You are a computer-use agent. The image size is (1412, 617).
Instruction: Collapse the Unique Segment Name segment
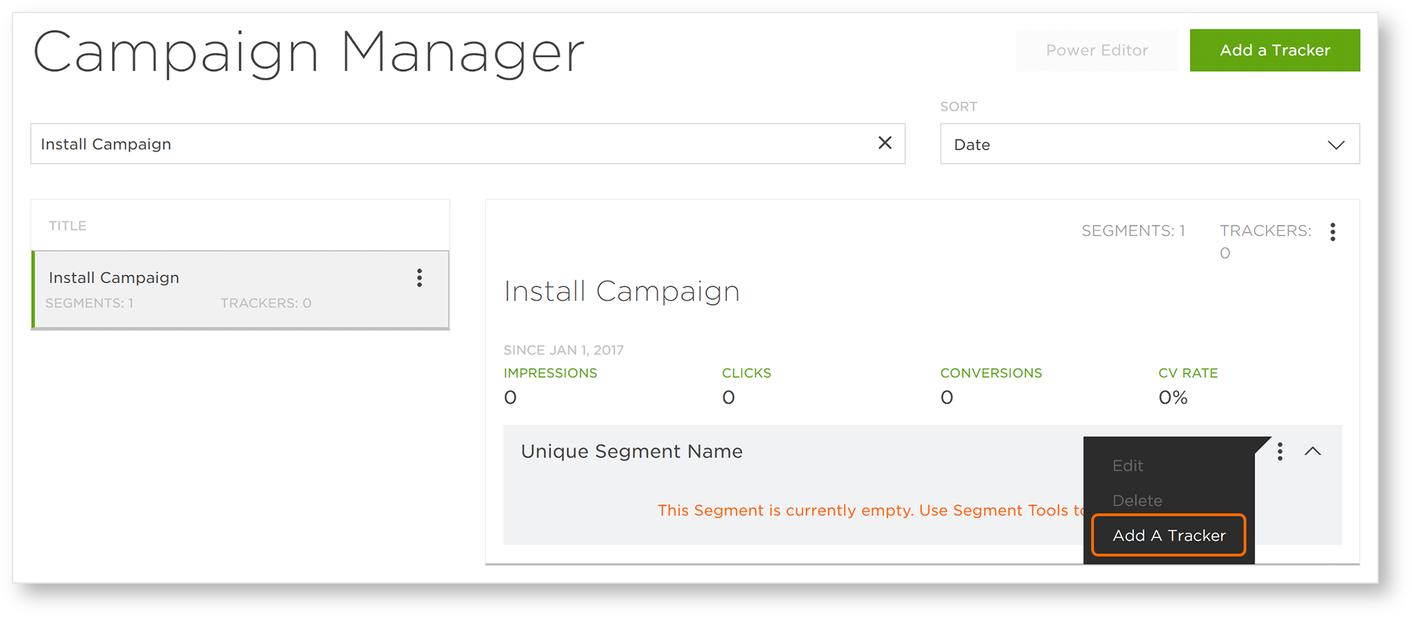click(1312, 451)
